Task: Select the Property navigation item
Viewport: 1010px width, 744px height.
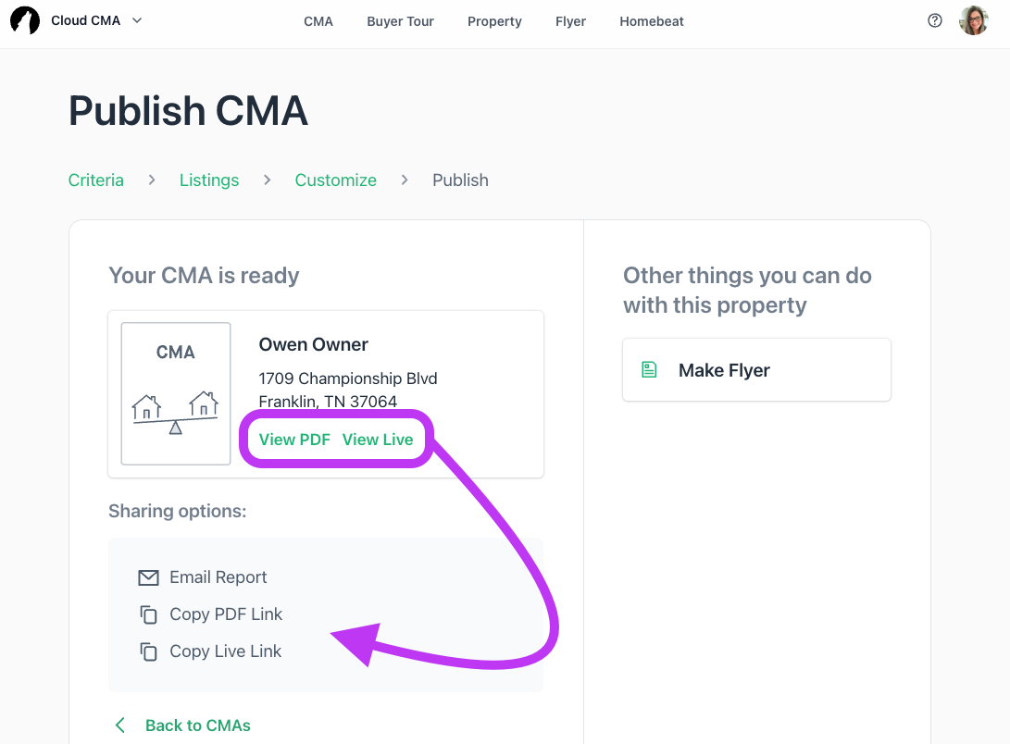Action: click(x=494, y=21)
